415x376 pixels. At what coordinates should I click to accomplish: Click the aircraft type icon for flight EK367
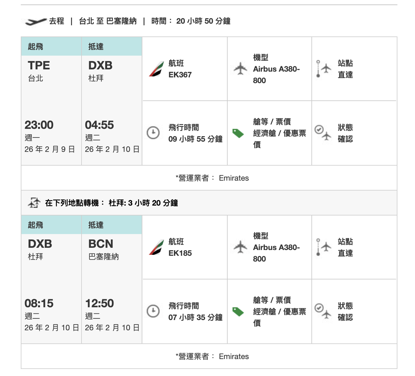(x=240, y=69)
